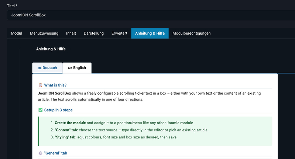Click the clipboard icon beside What is this?

tap(40, 85)
